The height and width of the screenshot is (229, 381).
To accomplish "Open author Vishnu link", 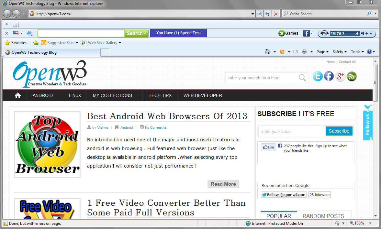I will pyautogui.click(x=103, y=127).
